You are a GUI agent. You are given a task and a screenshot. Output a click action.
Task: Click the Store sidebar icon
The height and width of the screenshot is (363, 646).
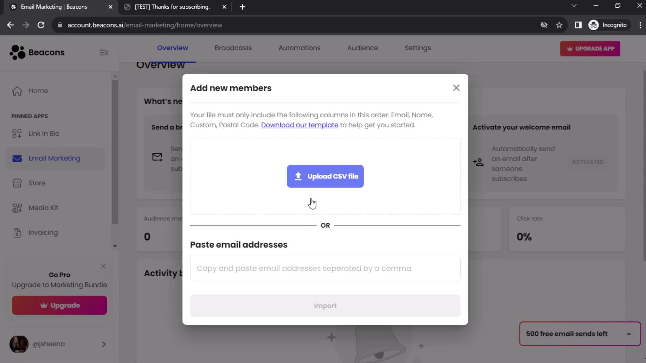16,183
